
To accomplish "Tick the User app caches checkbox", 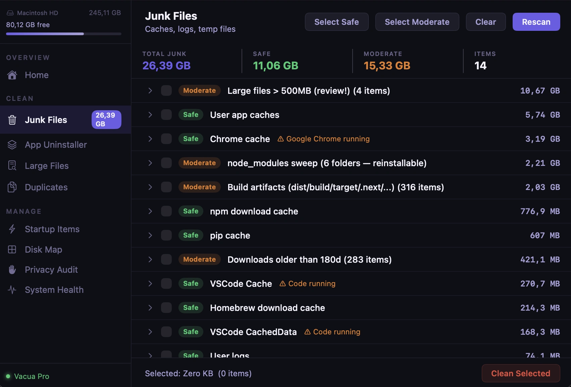I will [x=166, y=115].
